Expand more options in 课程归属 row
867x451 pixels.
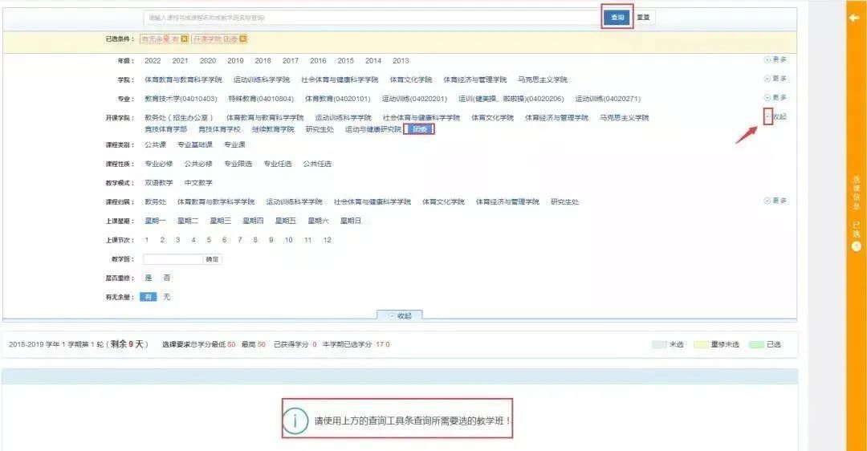(775, 201)
